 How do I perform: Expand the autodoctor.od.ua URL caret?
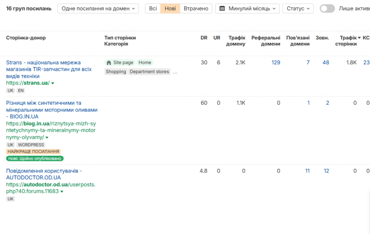[x=62, y=191]
